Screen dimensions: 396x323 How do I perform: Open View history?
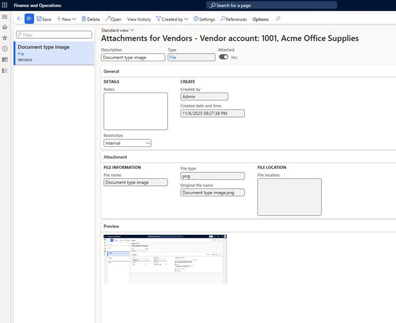(139, 19)
